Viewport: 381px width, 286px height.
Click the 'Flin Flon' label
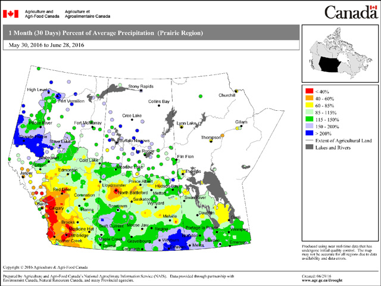click(185, 156)
